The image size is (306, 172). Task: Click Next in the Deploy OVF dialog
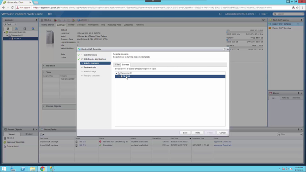[197, 133]
